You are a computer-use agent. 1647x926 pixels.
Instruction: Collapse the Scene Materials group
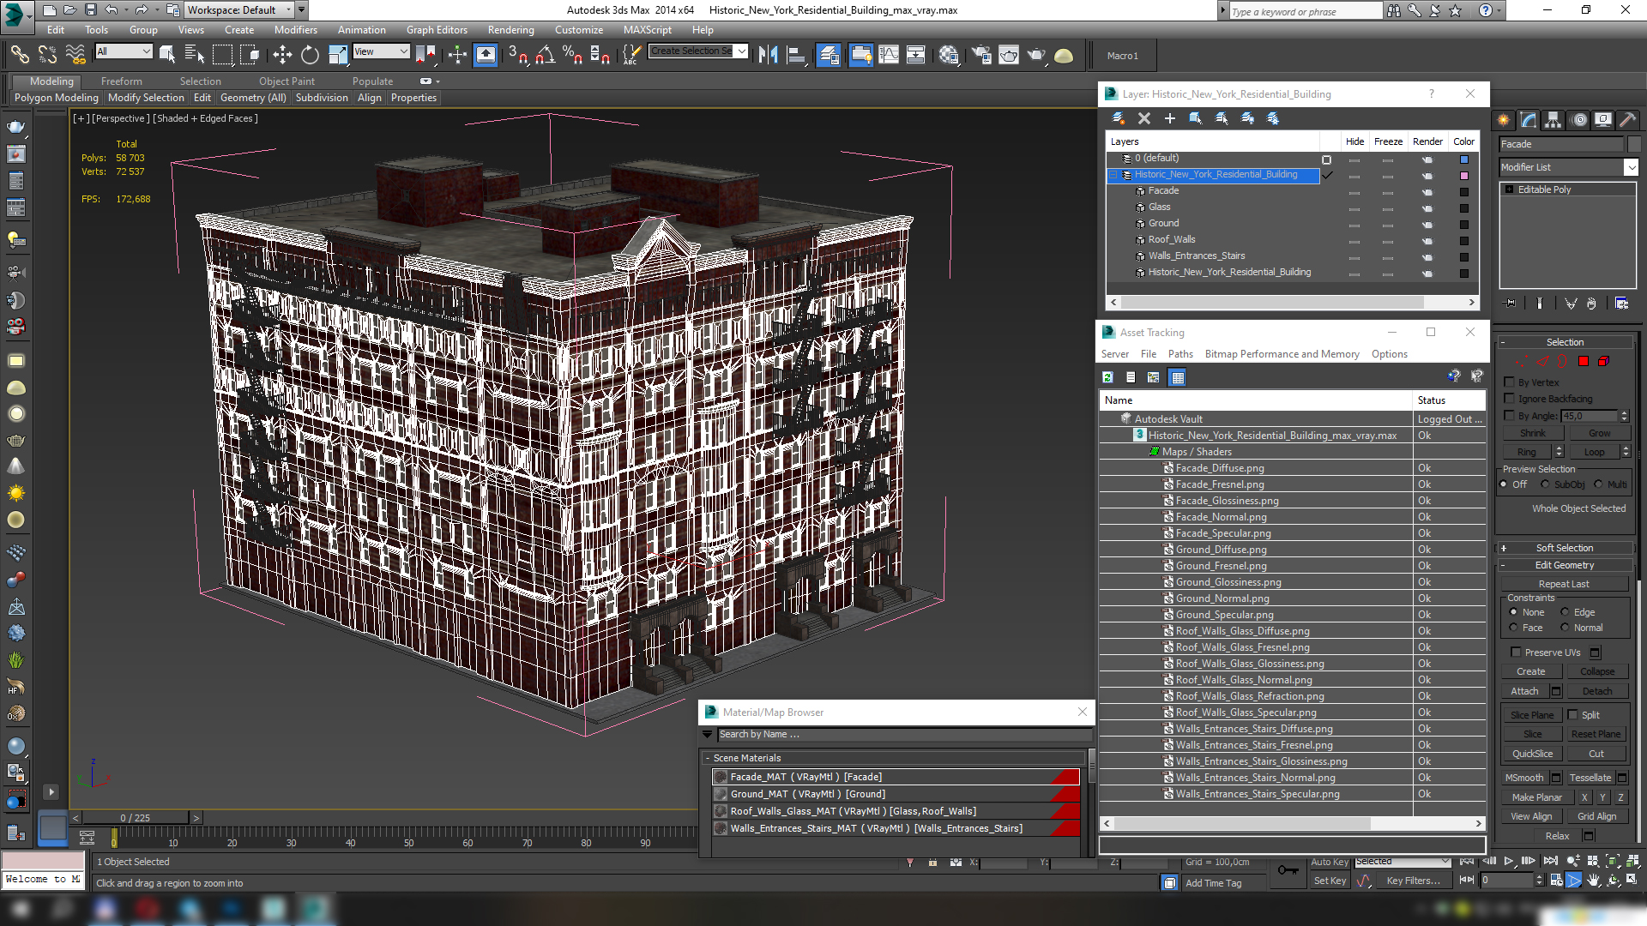(708, 758)
